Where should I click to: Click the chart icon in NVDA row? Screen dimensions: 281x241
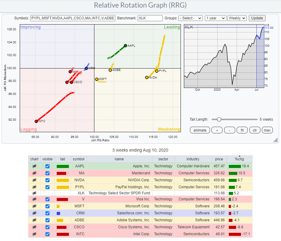pyautogui.click(x=34, y=180)
